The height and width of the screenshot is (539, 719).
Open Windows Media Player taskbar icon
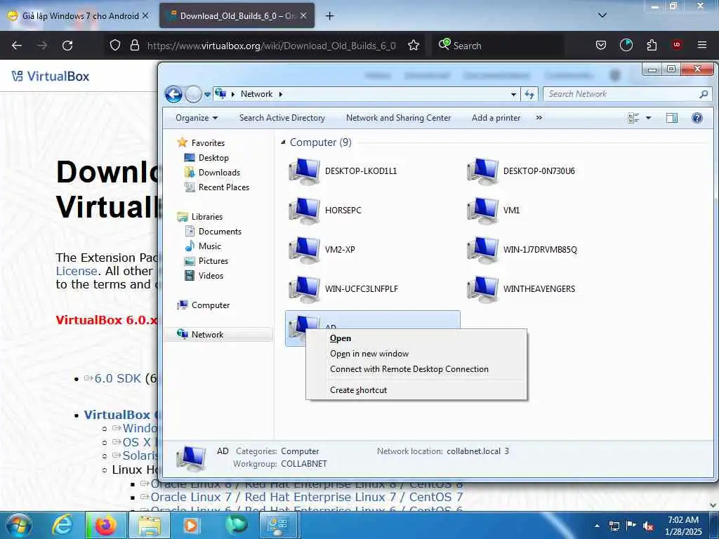(191, 525)
